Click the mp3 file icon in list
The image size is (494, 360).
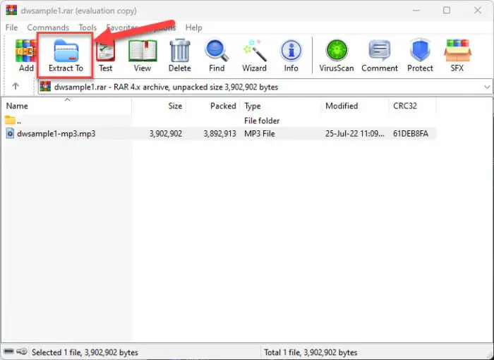(10, 133)
